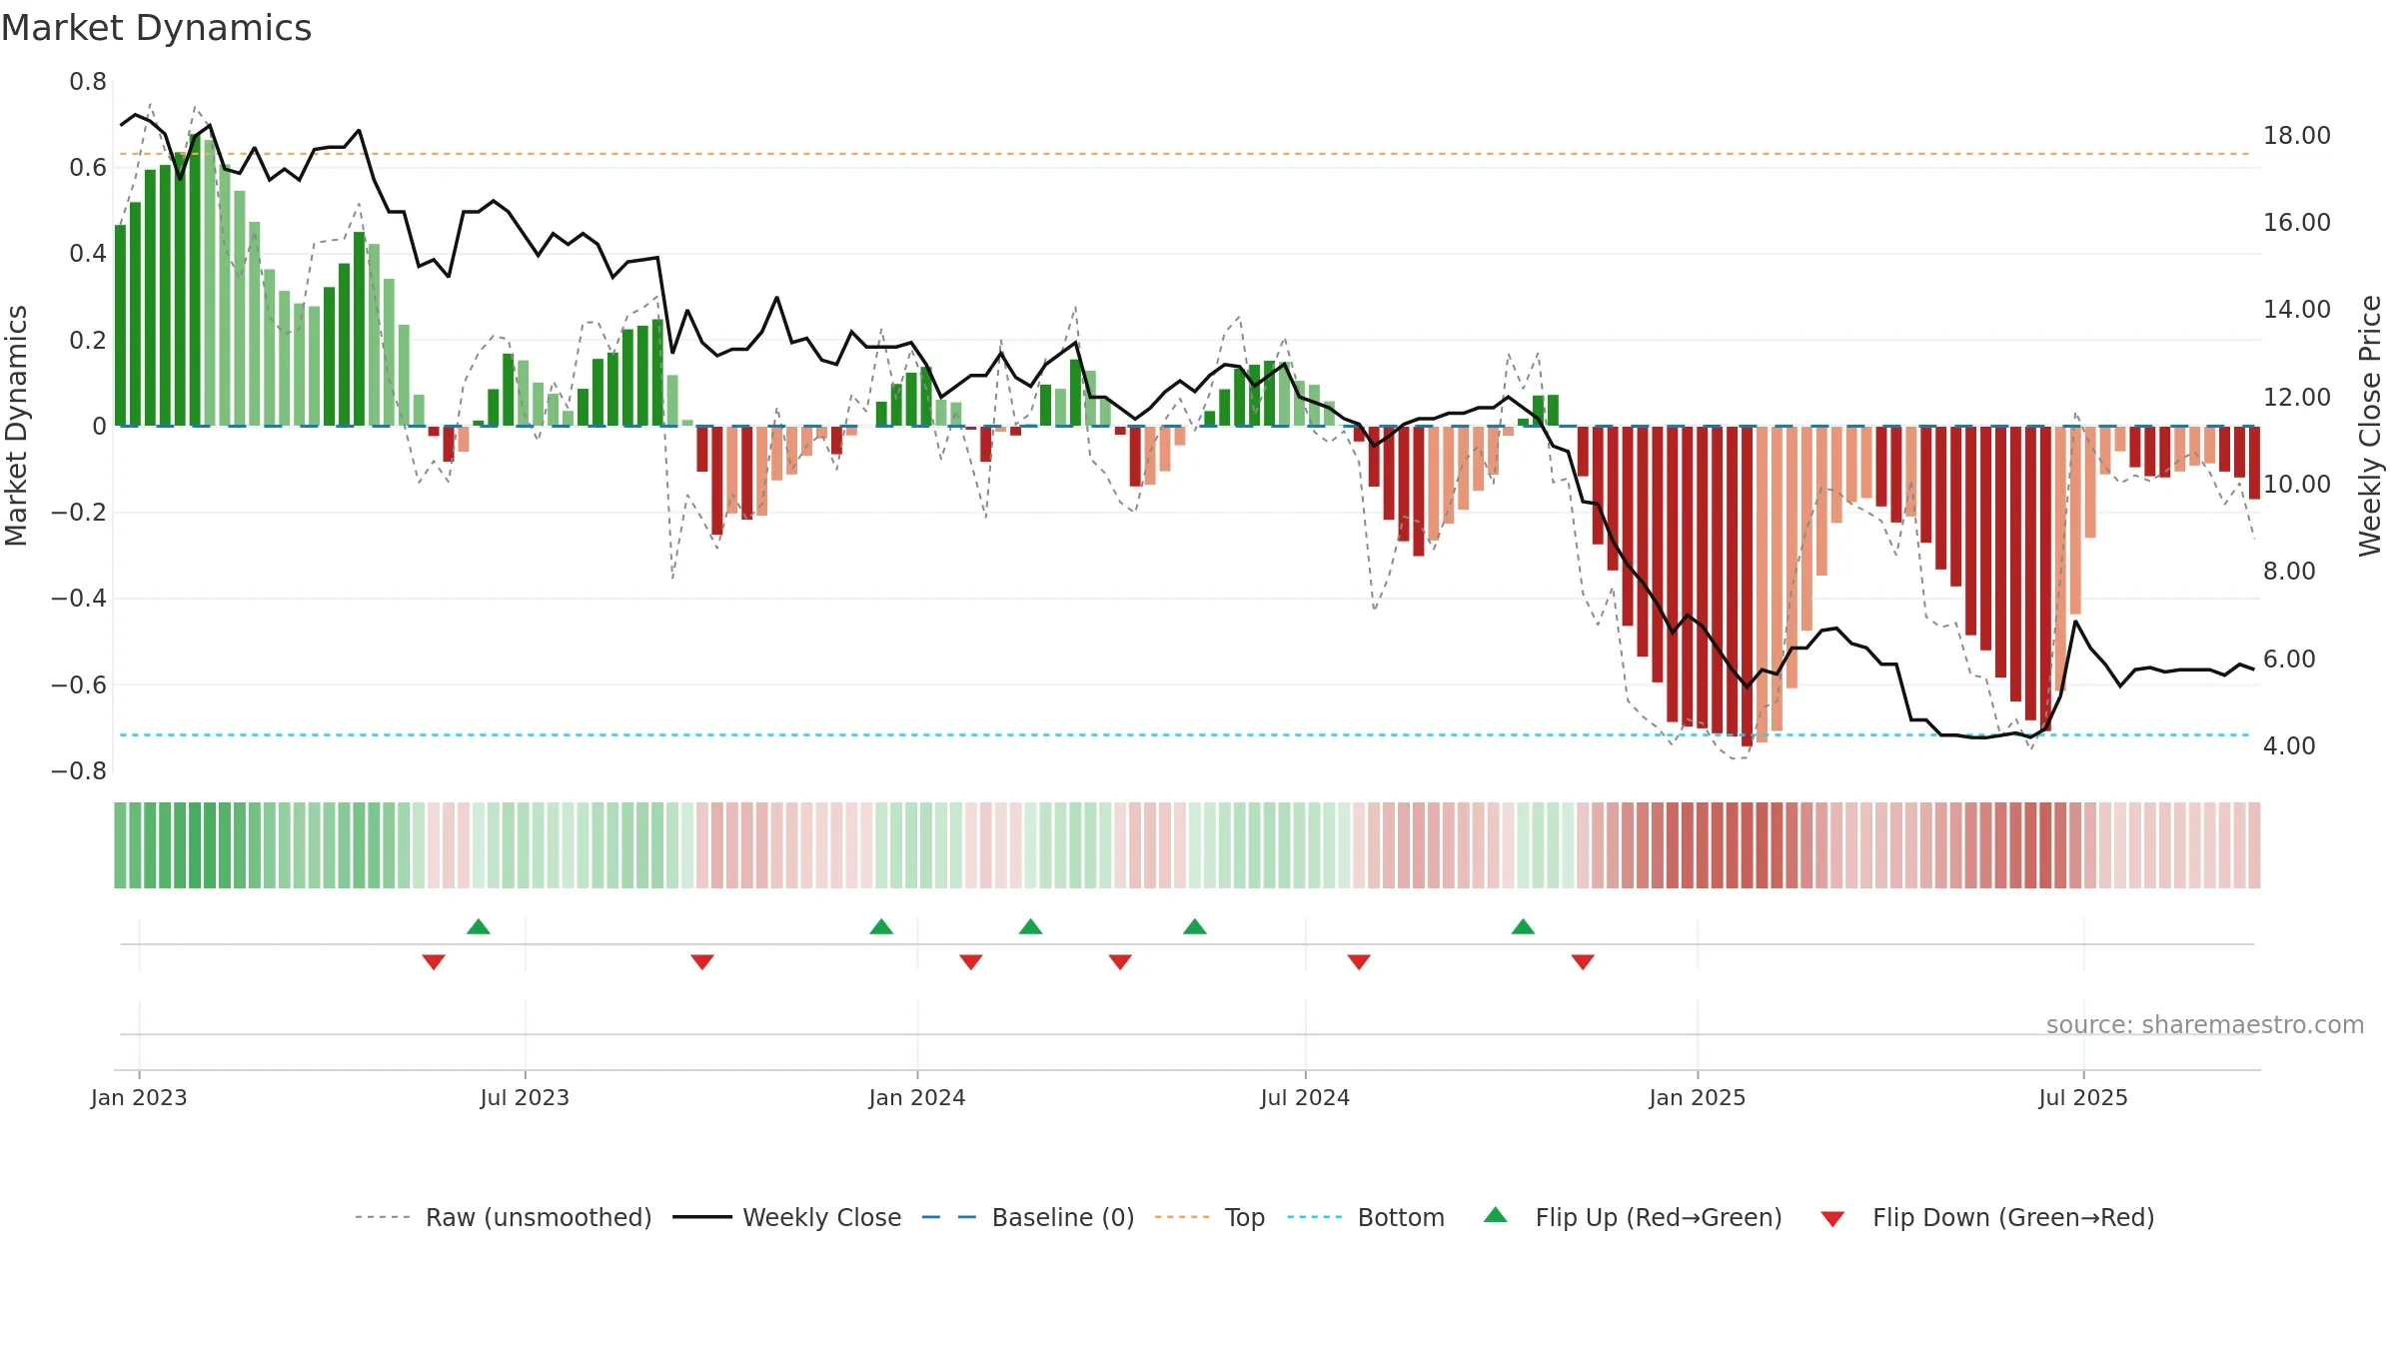The image size is (2398, 1349).
Task: Click the 0.4 left axis tick label
Action: click(x=88, y=254)
